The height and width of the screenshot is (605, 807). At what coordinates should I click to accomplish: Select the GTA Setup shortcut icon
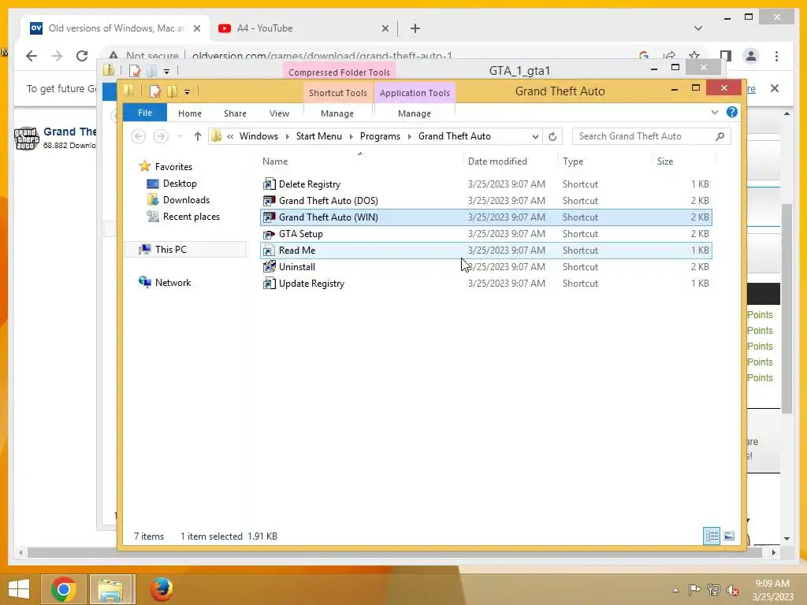pyautogui.click(x=270, y=234)
